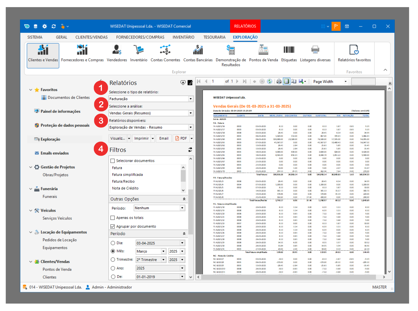Viewport: 418px width, 311px height.
Task: Click the refresh icon in report viewer toolbar
Action: tap(270, 82)
